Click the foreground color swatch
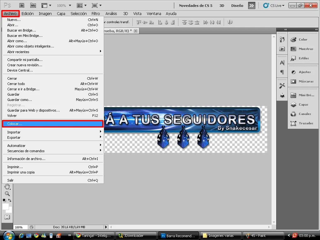320x240 pixels. coord(6,207)
